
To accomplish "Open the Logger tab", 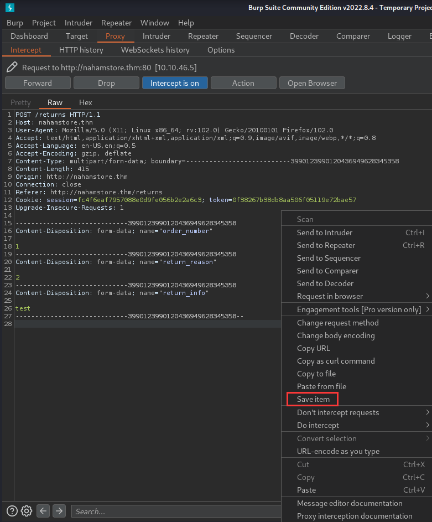I will [399, 36].
